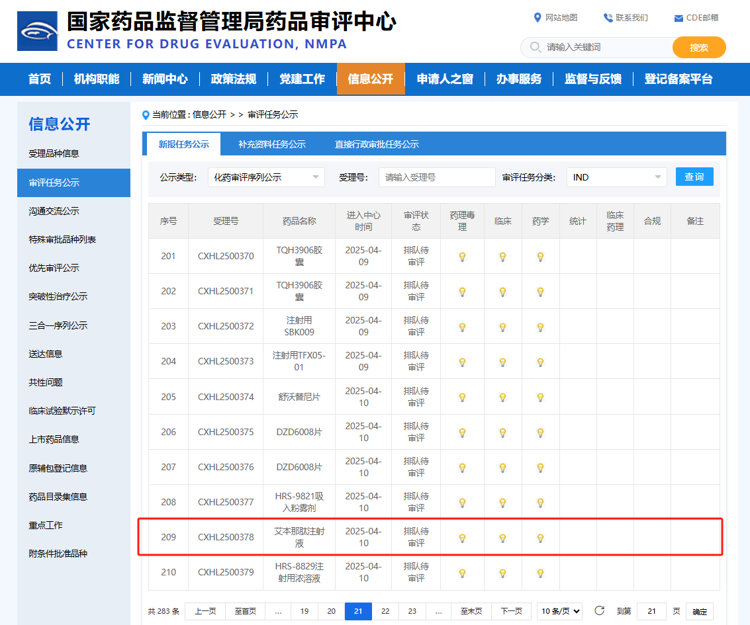Click 药学 bulb icon for CXHL2500379
The width and height of the screenshot is (750, 625).
tap(541, 573)
